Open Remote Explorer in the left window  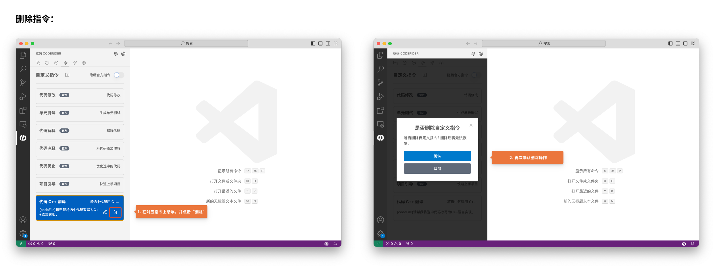click(x=23, y=124)
